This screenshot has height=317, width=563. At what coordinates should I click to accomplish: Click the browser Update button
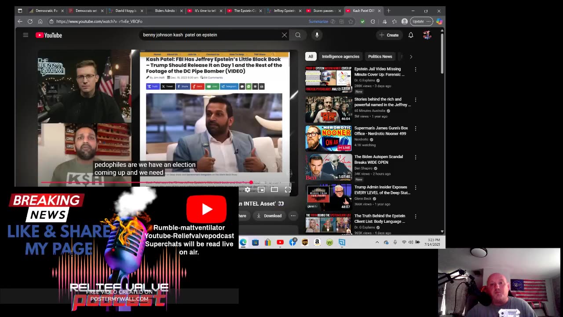[421, 21]
